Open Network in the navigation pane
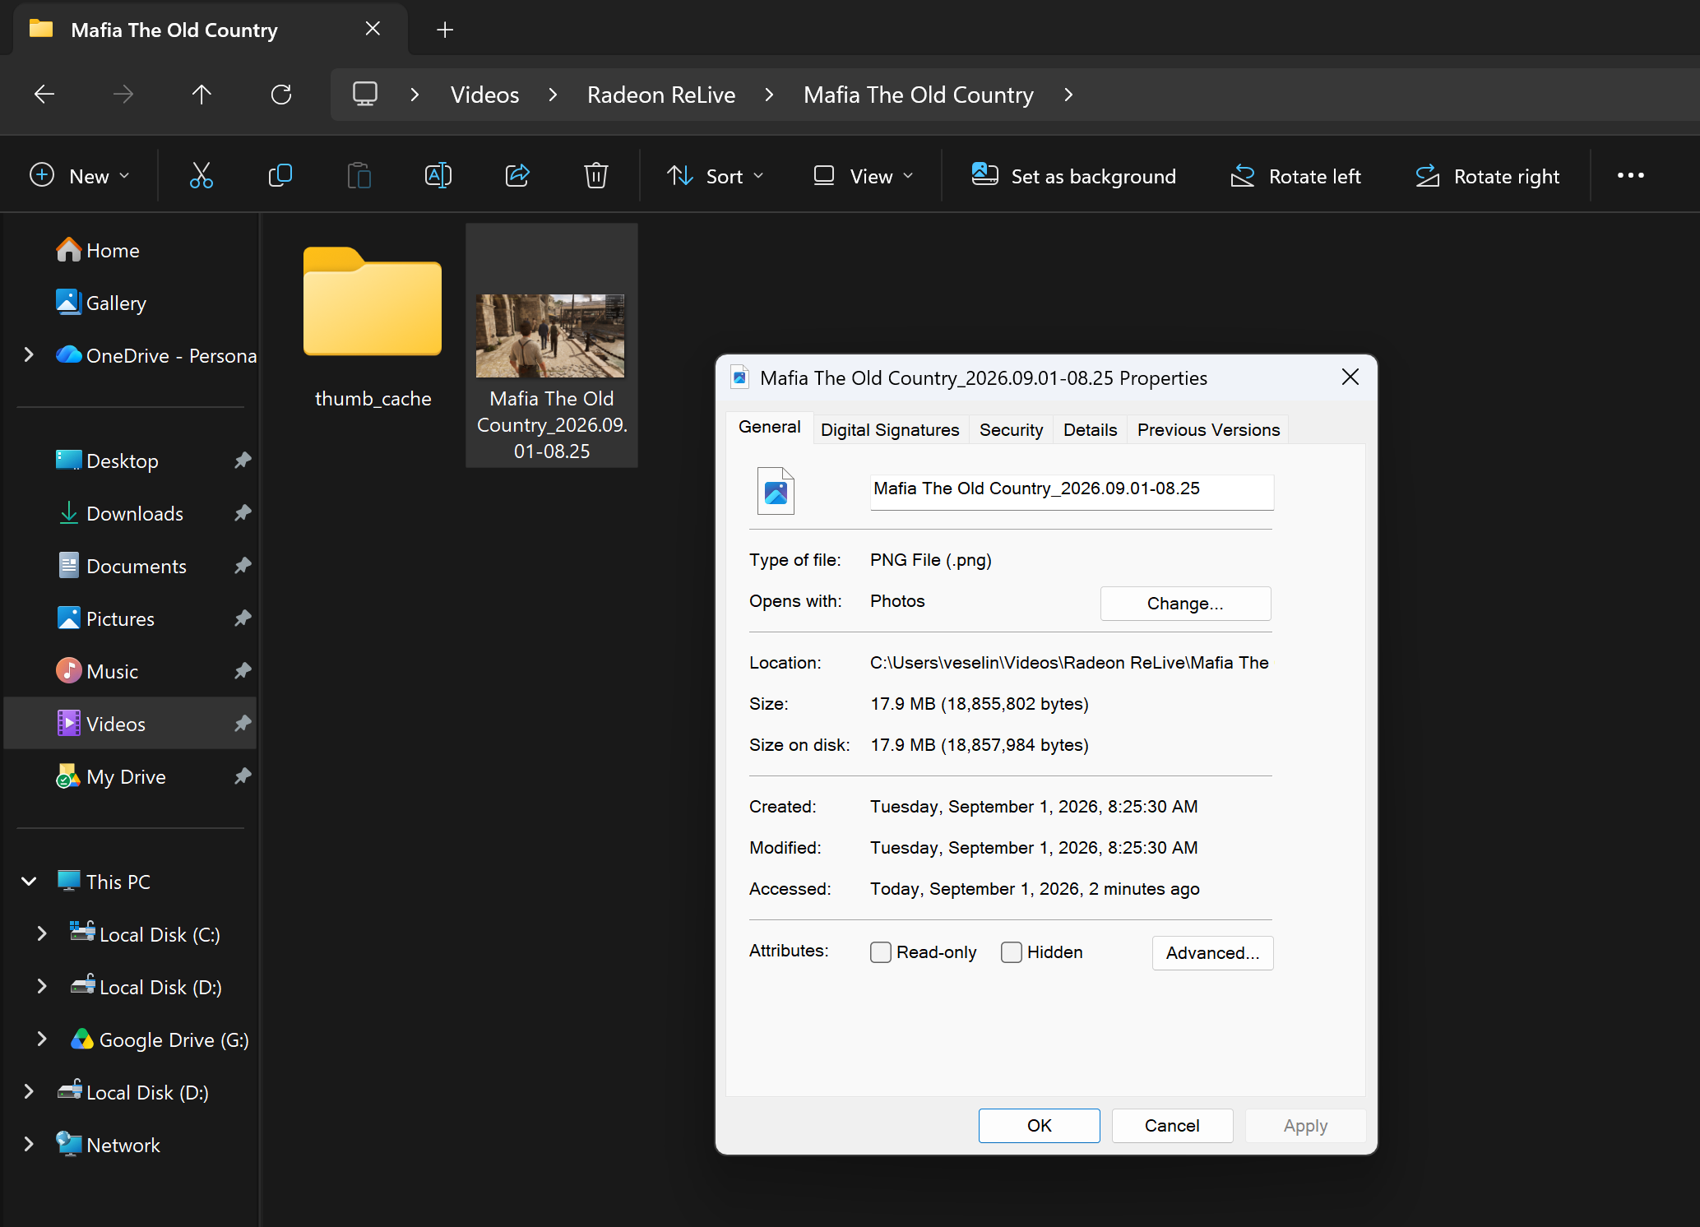Screen dimensions: 1700x1227 [108, 1145]
